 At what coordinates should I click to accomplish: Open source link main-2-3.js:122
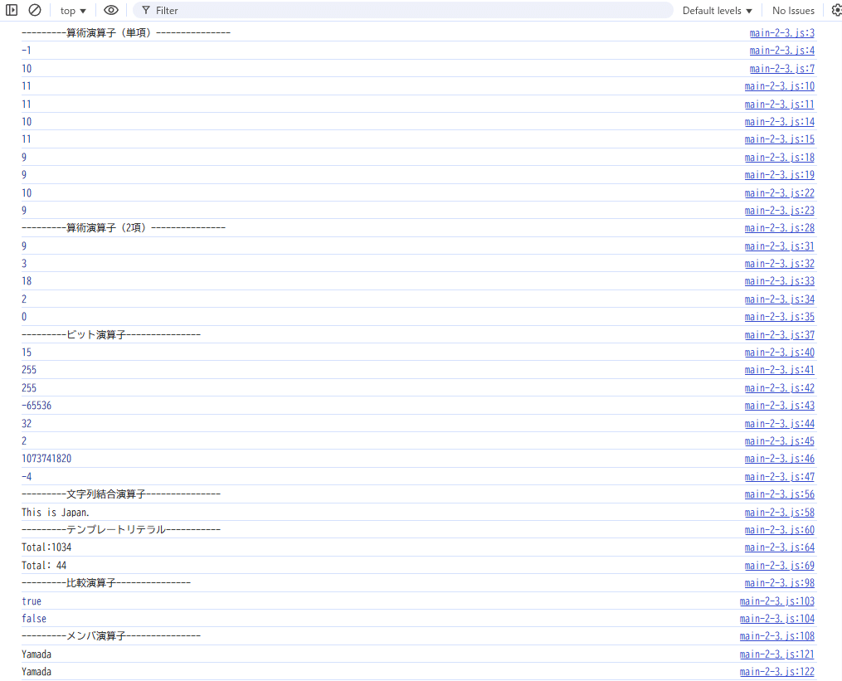coord(776,671)
